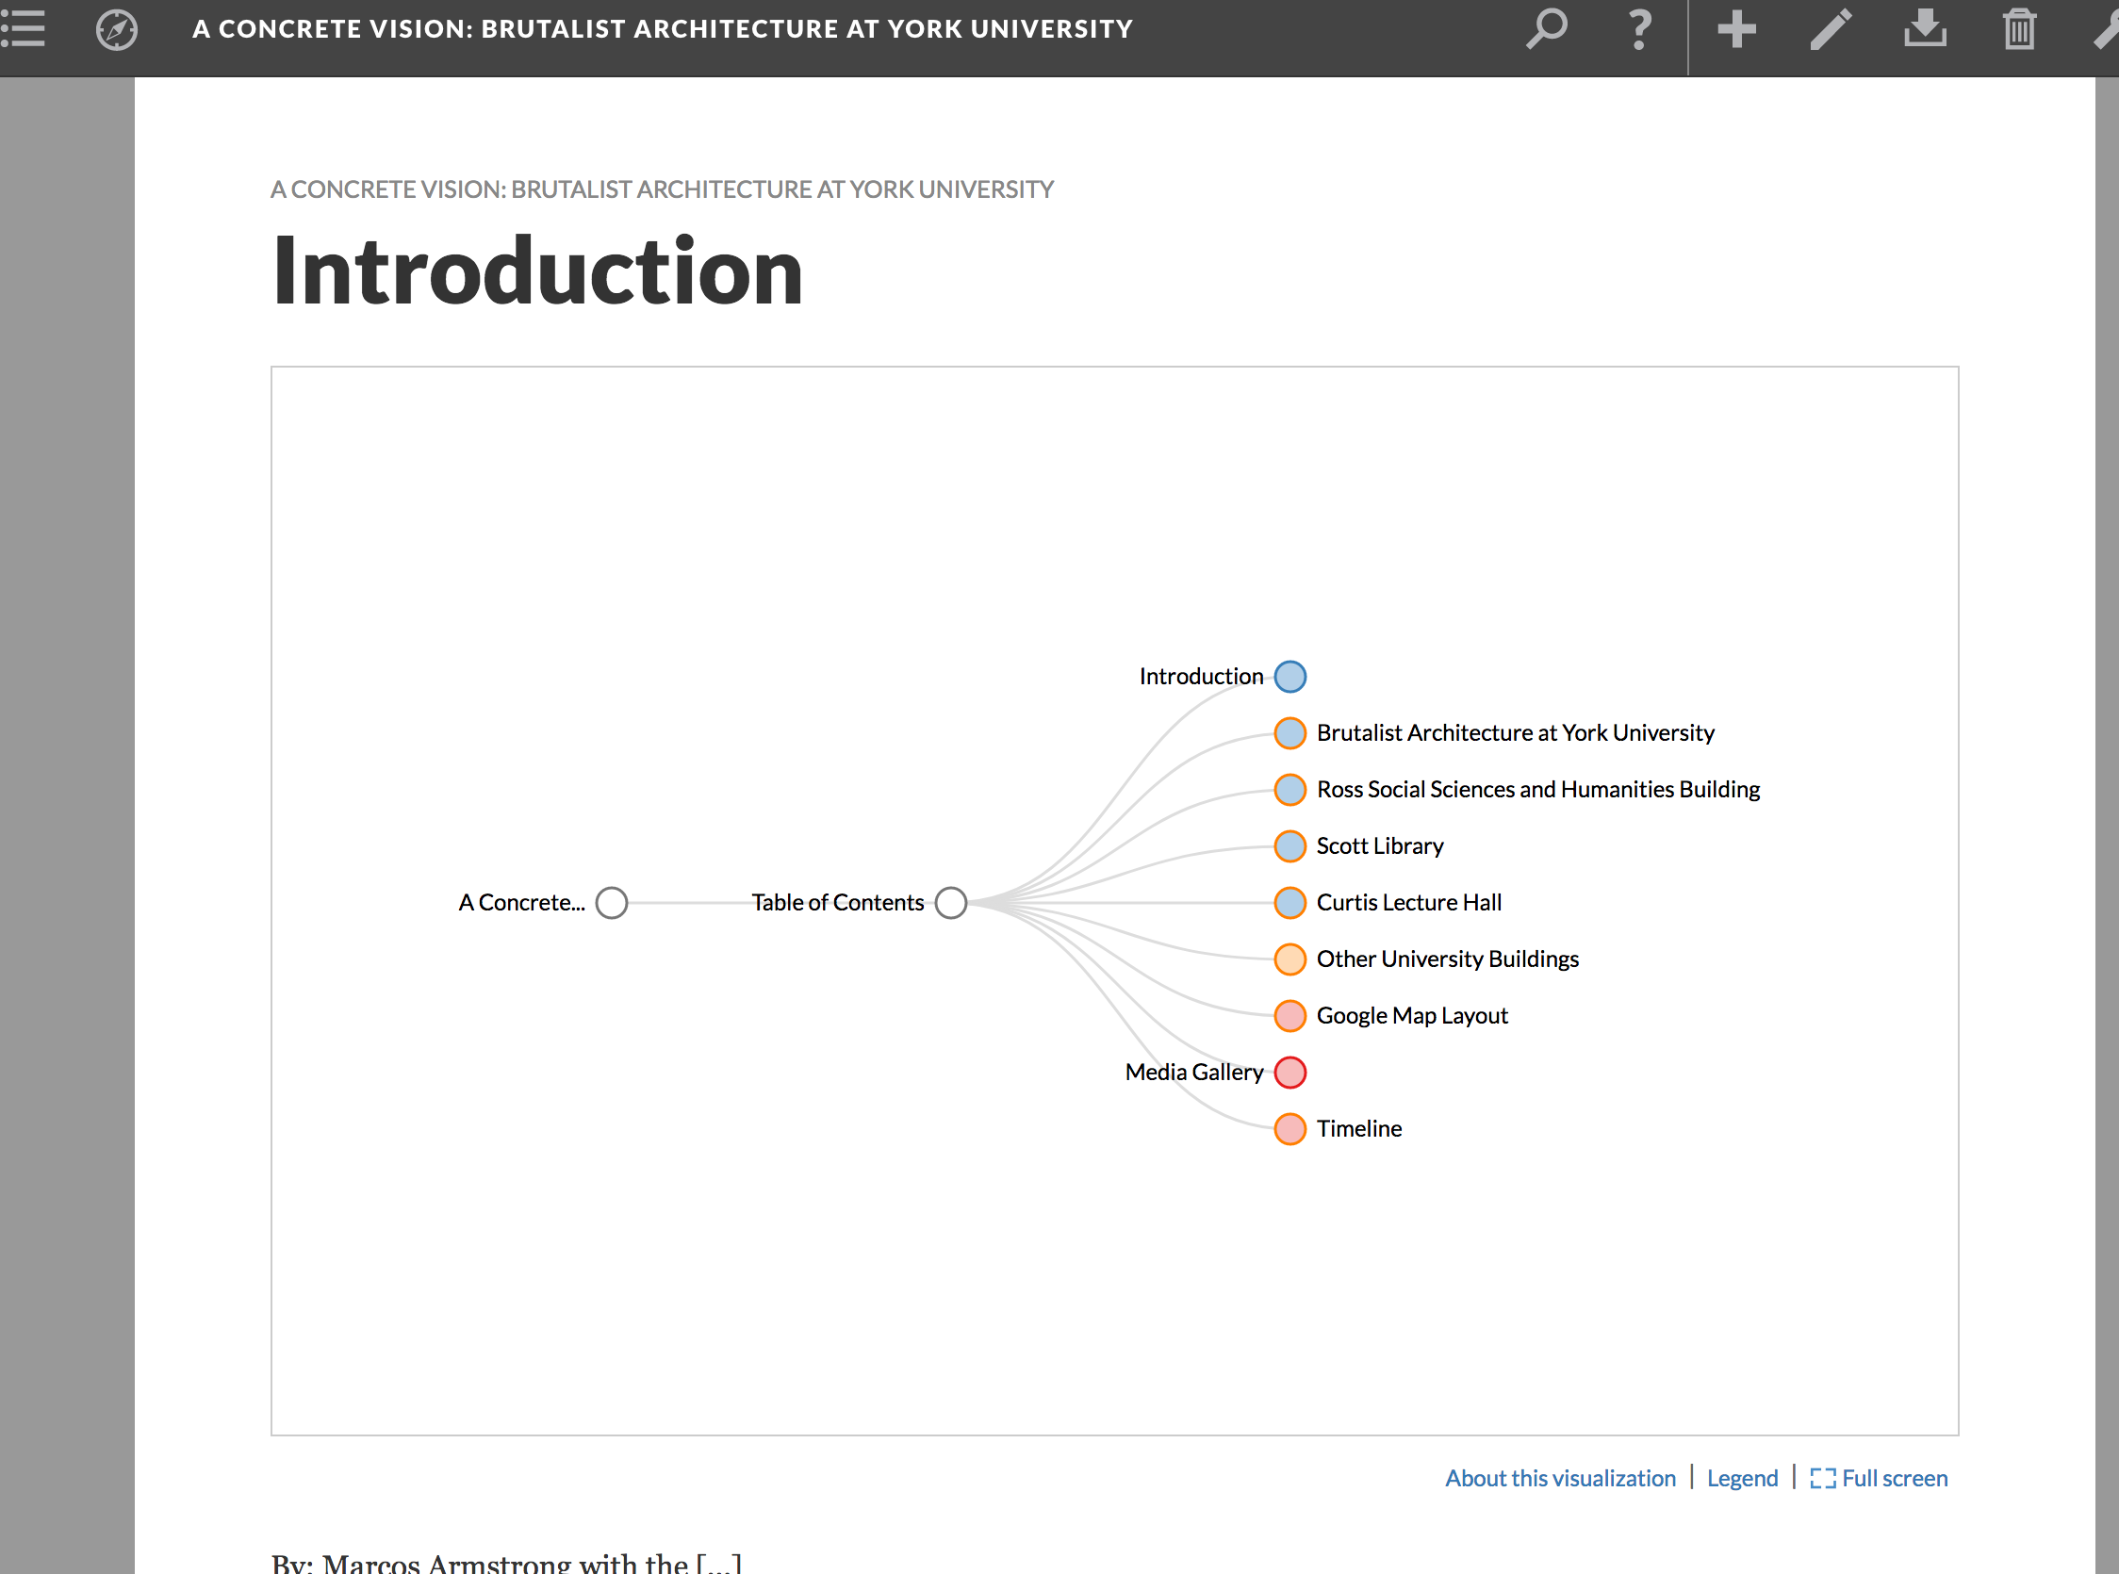Click the search magnifier icon

[x=1547, y=28]
